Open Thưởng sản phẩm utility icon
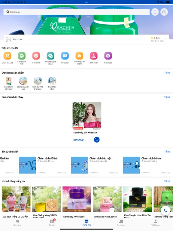Screen dimensions: 173x231 click(79, 56)
